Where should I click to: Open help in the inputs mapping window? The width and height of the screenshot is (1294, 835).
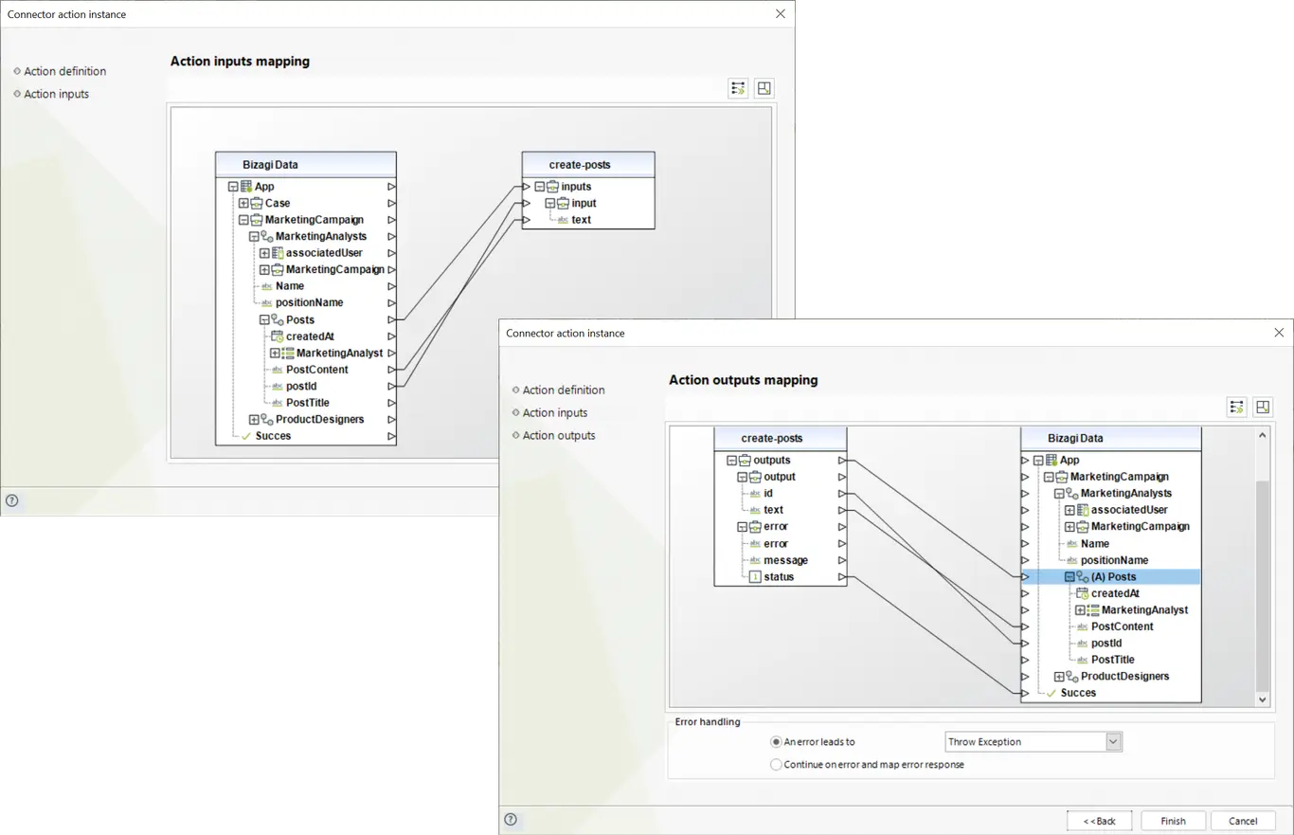point(11,500)
